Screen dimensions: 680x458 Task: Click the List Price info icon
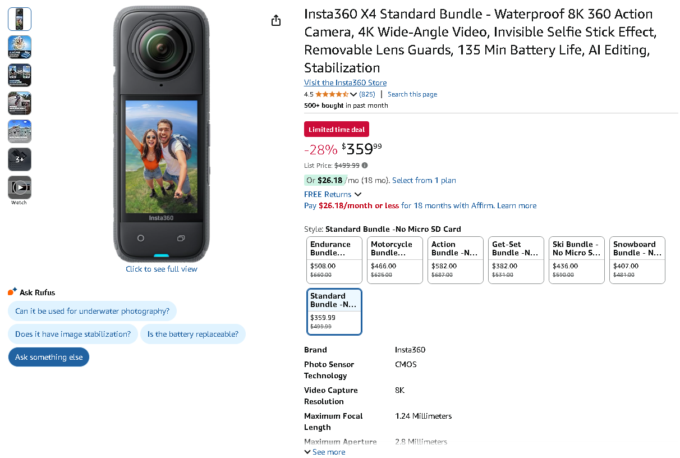(x=365, y=166)
